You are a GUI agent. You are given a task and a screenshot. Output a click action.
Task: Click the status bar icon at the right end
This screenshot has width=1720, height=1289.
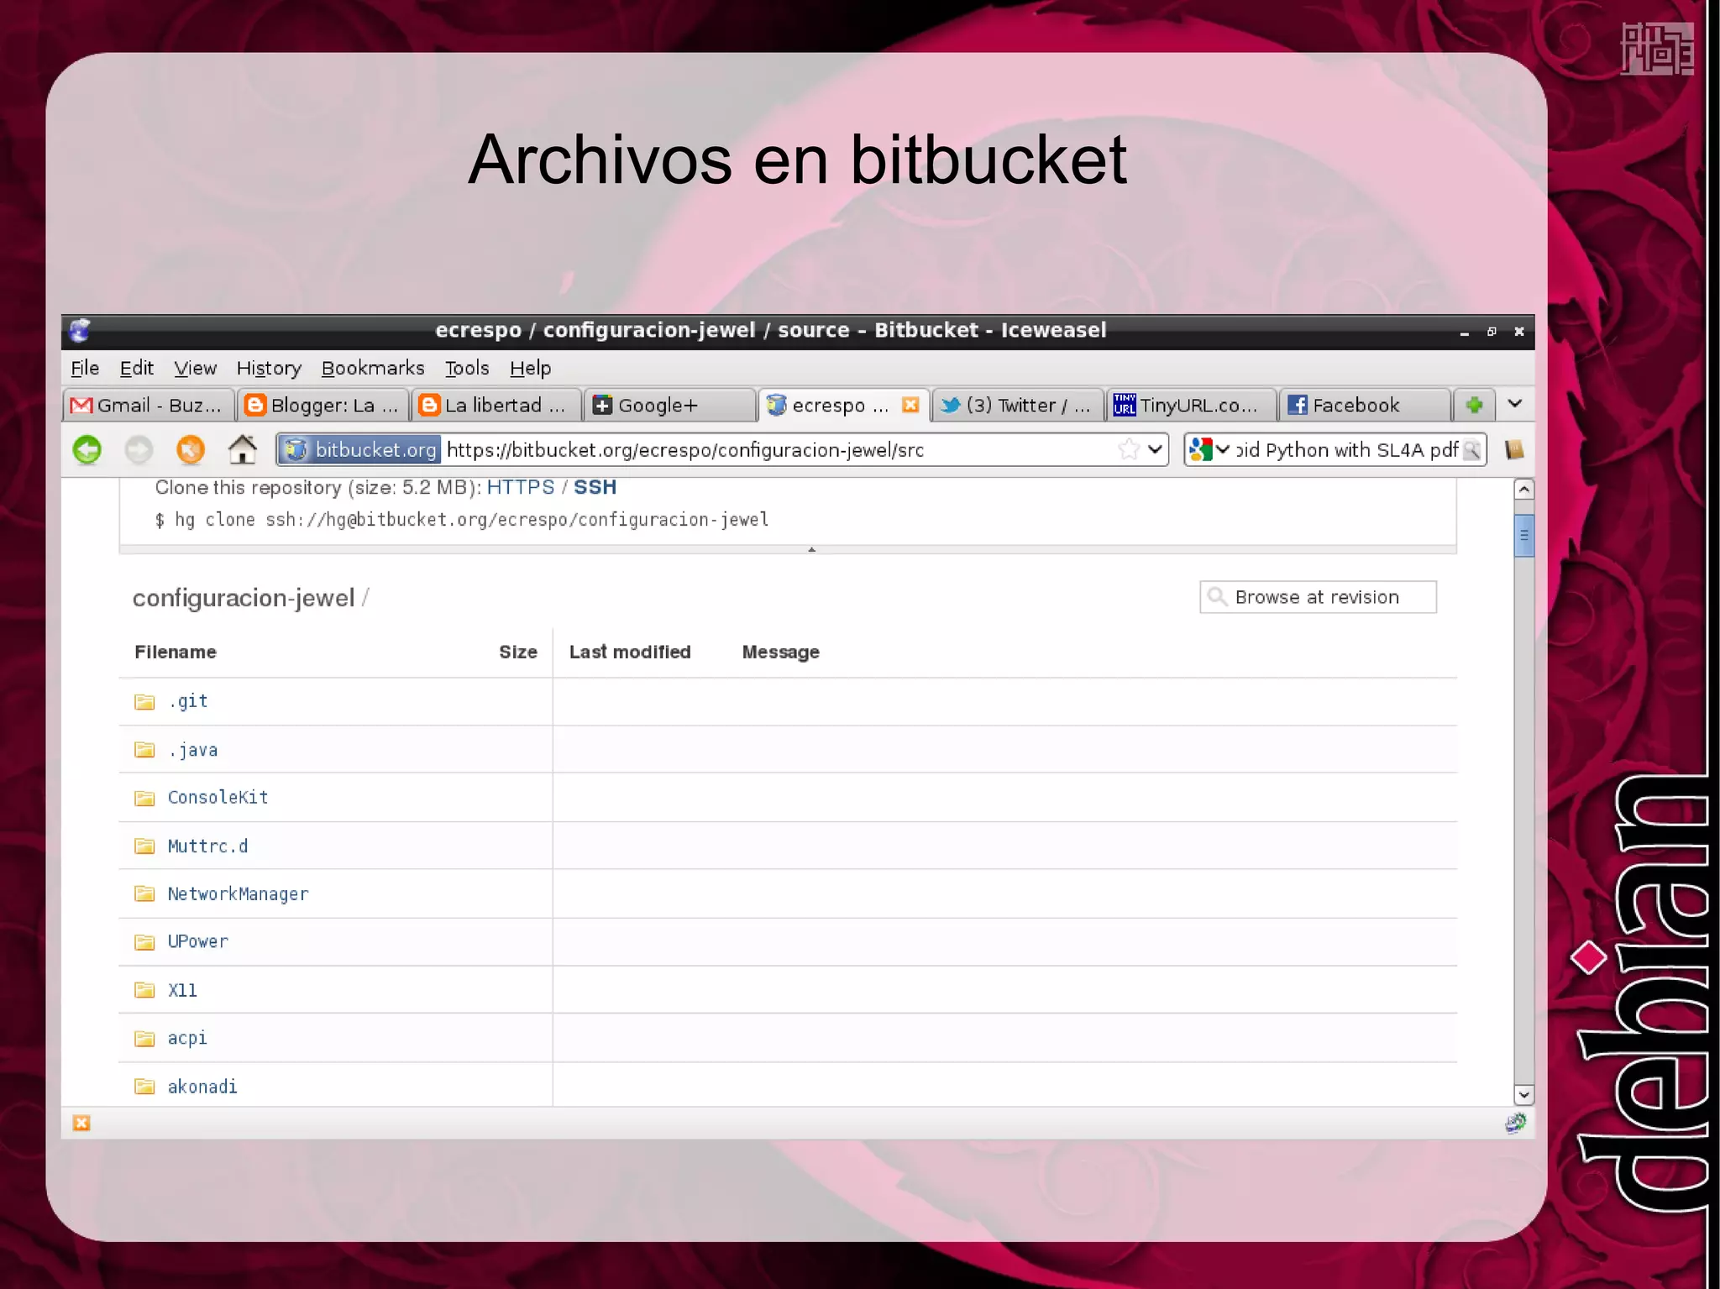[x=1515, y=1123]
